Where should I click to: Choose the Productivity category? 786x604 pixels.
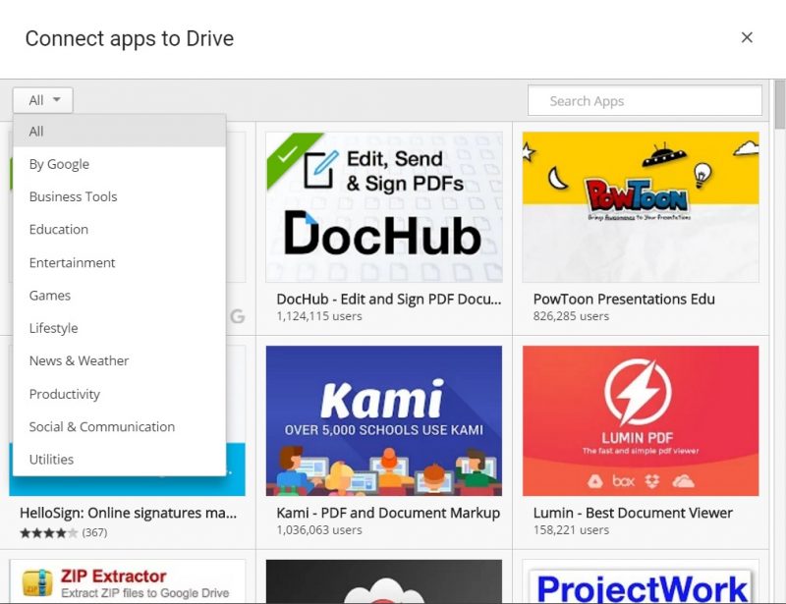tap(120, 394)
